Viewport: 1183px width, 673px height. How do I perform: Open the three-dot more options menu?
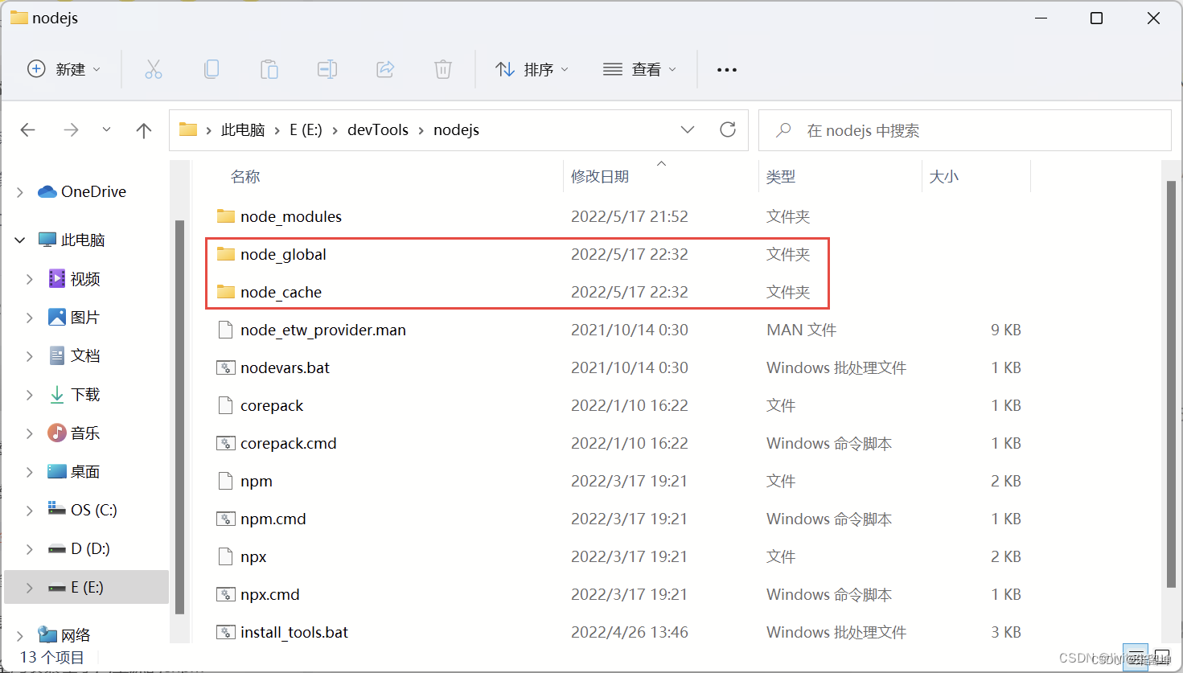[727, 70]
